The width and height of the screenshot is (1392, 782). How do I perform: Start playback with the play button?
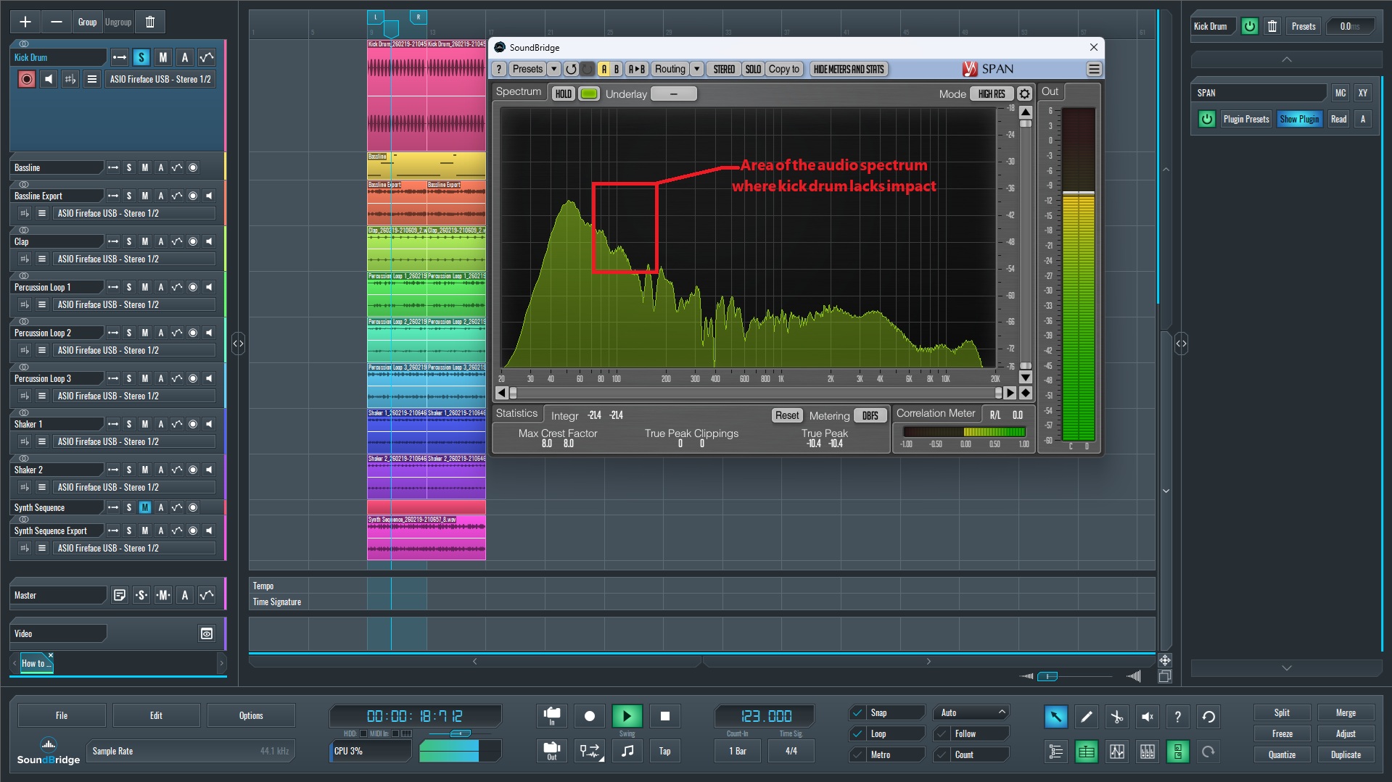(x=627, y=716)
